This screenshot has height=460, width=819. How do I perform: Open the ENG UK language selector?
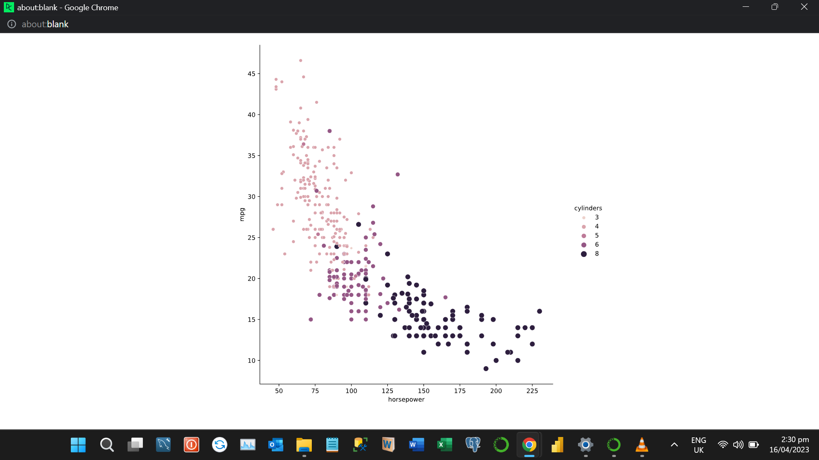(x=698, y=444)
